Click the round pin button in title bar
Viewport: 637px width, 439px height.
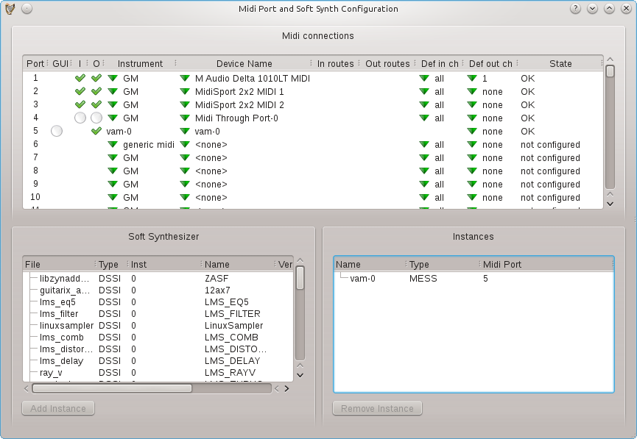click(27, 9)
